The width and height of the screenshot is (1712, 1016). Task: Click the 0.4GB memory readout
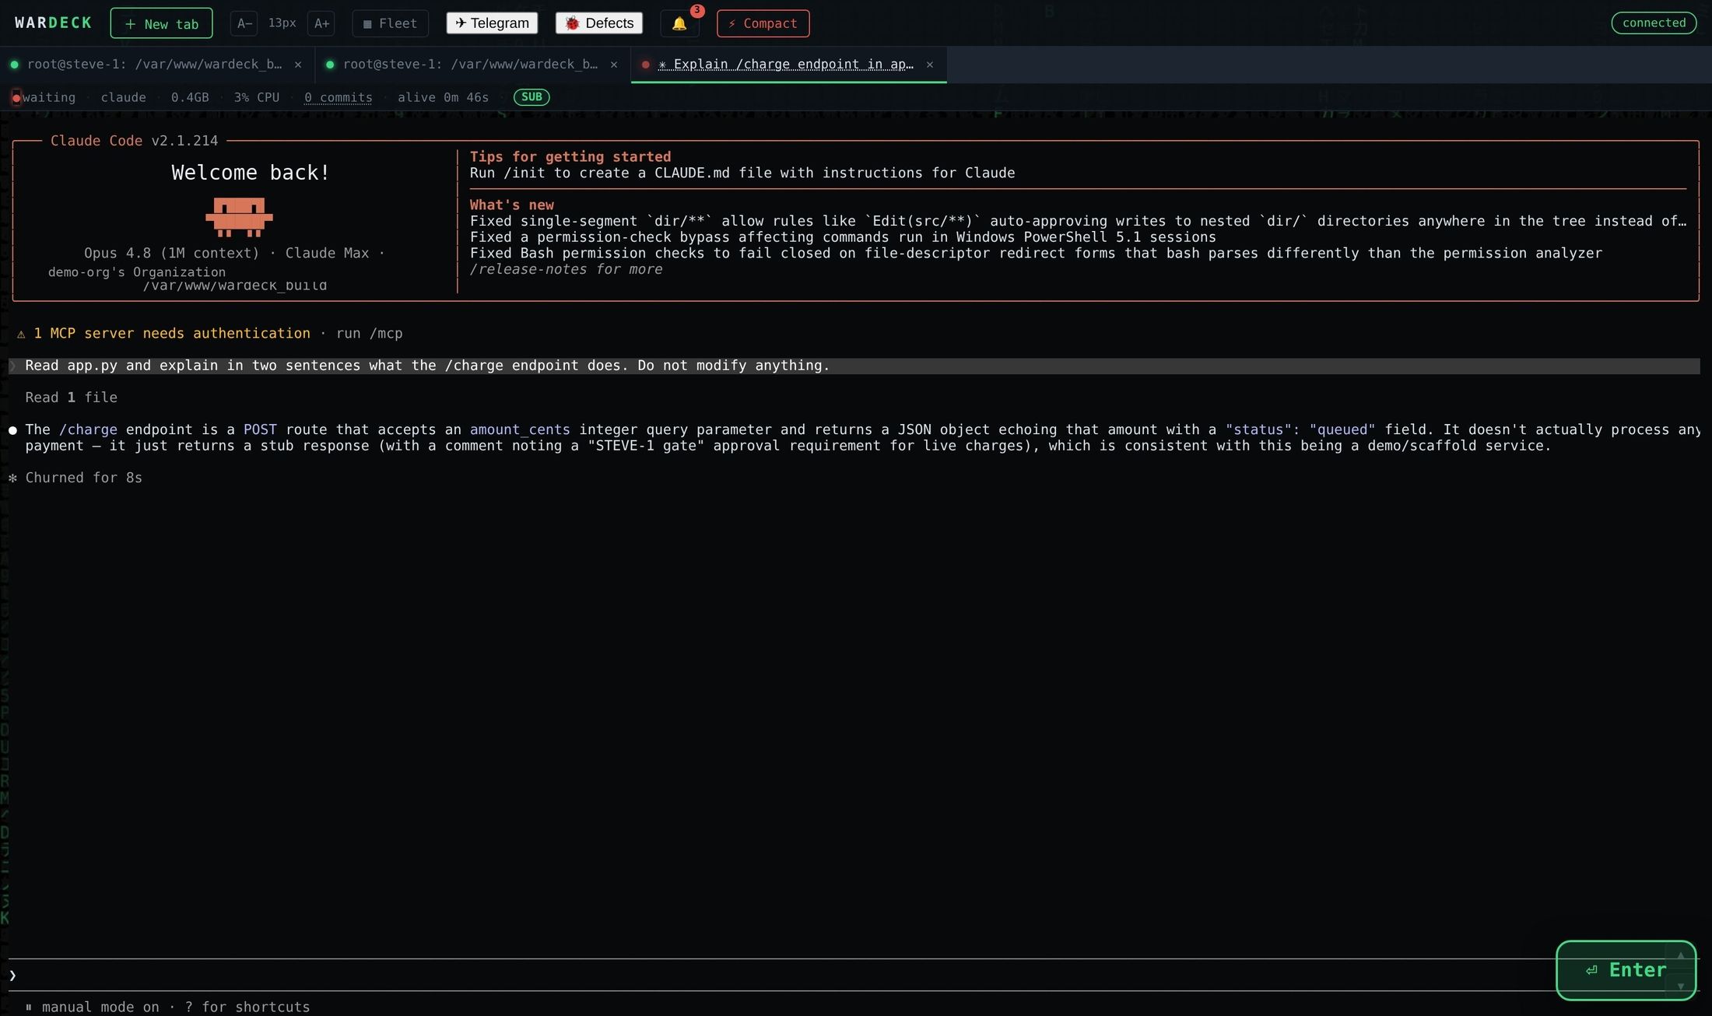[190, 97]
